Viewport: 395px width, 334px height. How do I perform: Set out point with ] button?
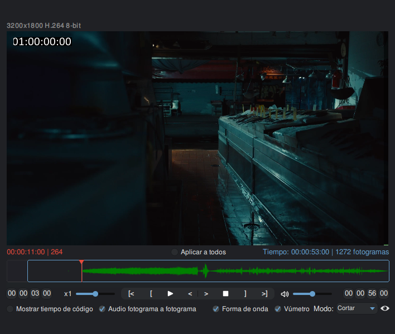tap(245, 294)
